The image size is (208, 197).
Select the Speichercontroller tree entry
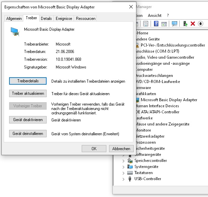coord(151,161)
